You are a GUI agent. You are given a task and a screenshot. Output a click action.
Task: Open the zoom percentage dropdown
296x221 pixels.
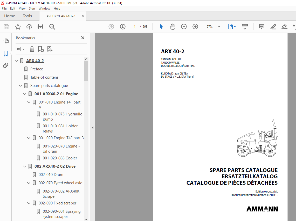(x=219, y=27)
